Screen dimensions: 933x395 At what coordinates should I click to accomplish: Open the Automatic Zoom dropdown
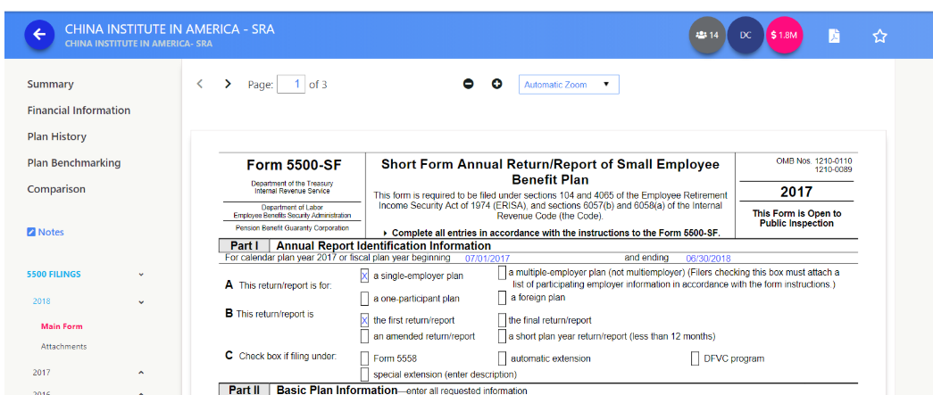(569, 85)
